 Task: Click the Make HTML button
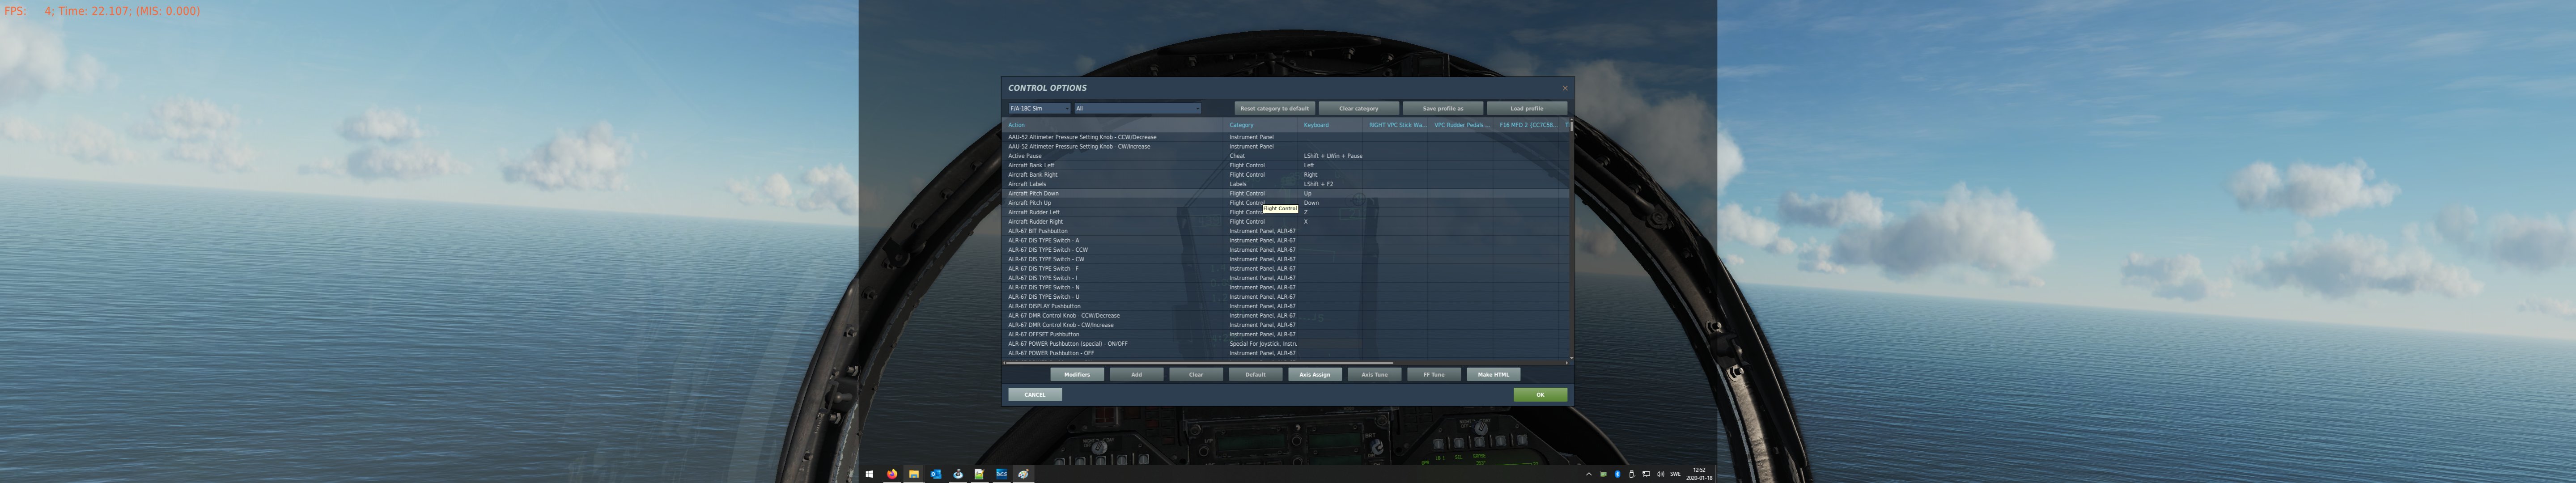(1494, 374)
